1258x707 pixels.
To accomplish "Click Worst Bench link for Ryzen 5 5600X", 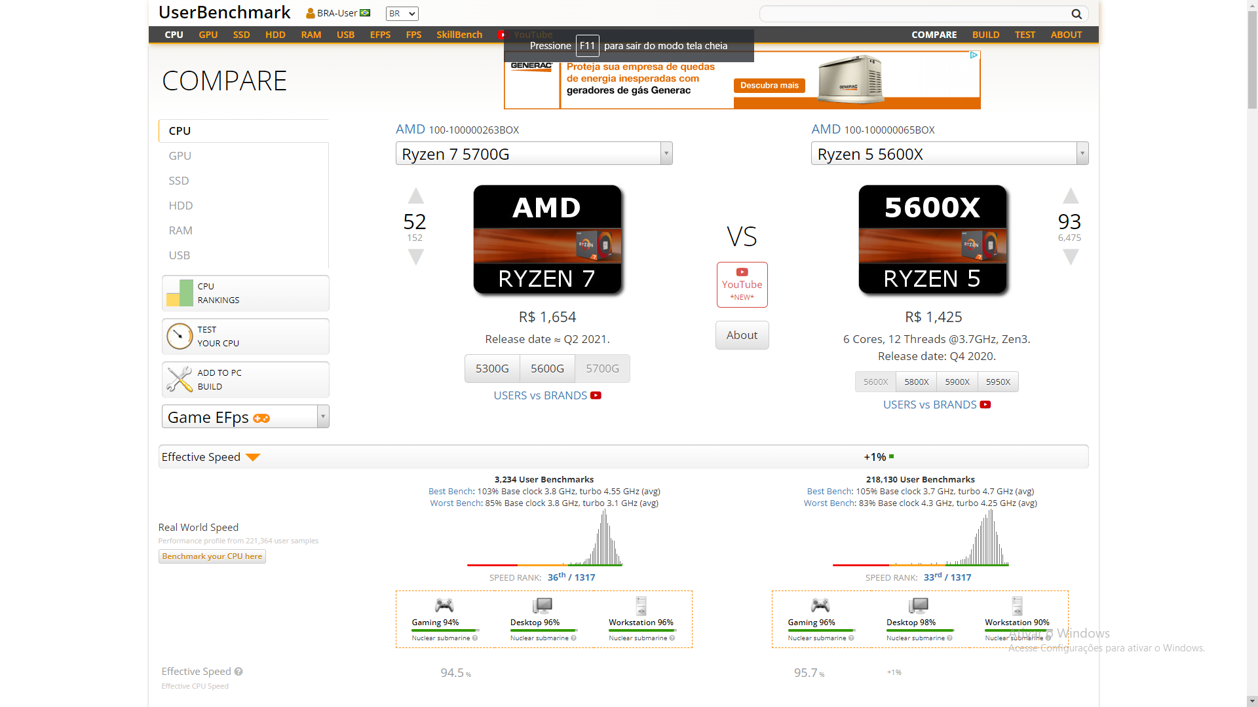I will coord(829,503).
